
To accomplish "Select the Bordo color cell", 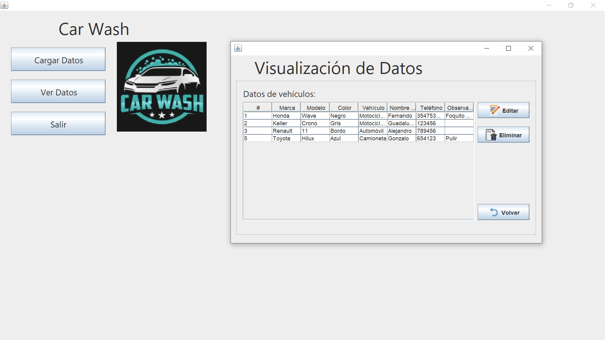I will 344,131.
